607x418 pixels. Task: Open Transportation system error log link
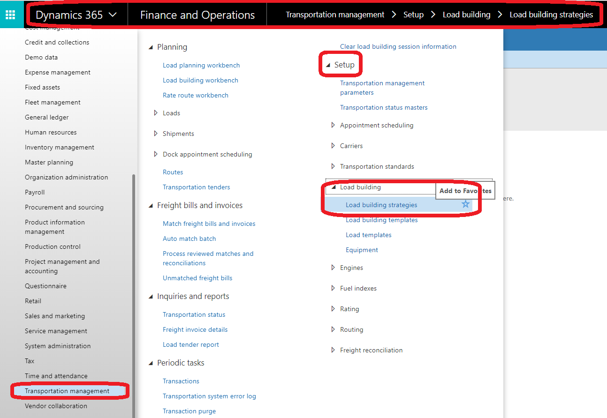coord(209,396)
